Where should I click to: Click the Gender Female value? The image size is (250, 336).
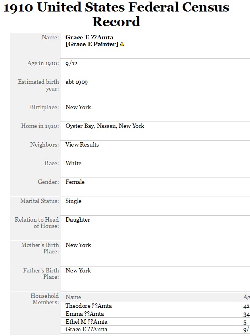pos(75,182)
